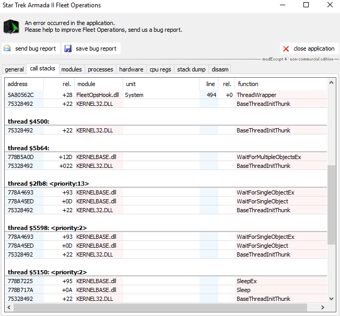Click the horizontal scrollbar right arrow
340x316 pixels.
click(x=322, y=307)
